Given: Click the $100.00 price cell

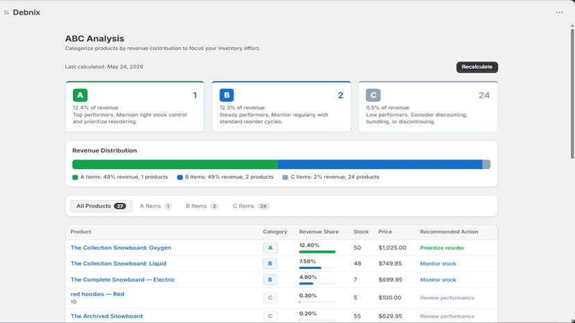Looking at the screenshot, I should click(x=390, y=298).
